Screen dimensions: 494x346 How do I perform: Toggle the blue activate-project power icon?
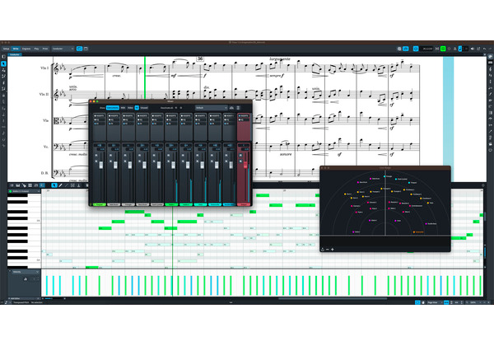[416, 49]
